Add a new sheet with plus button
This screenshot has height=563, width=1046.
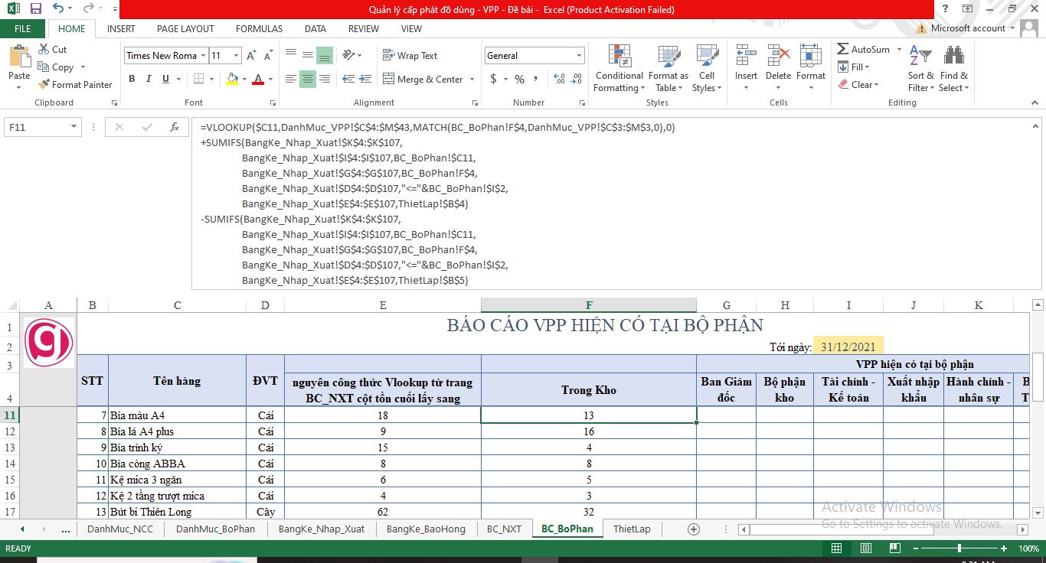click(x=694, y=529)
